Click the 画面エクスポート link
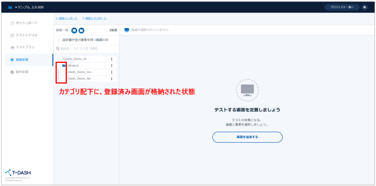 click(x=95, y=18)
